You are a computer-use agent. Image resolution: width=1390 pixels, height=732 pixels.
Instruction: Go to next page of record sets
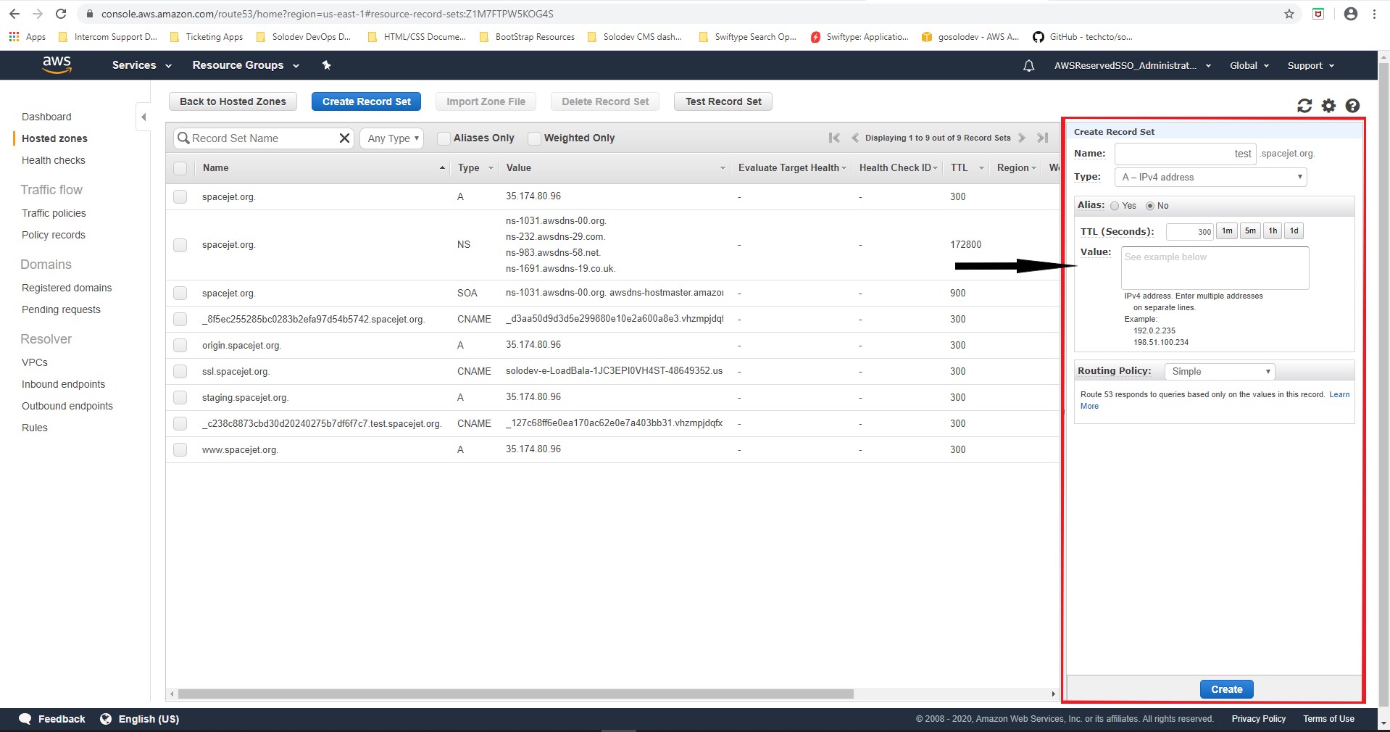(1021, 138)
